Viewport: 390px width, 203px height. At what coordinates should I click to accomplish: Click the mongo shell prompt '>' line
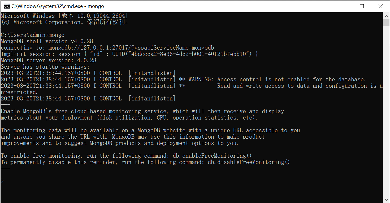click(x=3, y=181)
